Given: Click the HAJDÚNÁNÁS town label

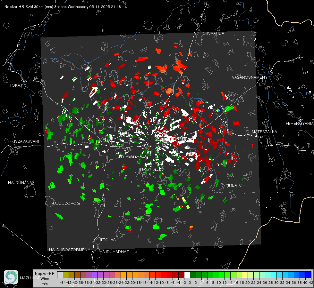Looking at the screenshot, I should [x=21, y=183].
